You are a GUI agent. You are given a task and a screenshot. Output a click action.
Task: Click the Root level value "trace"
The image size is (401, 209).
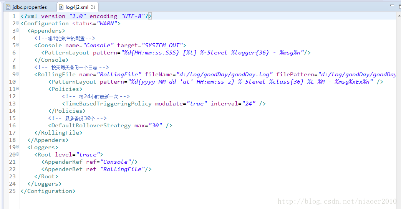pyautogui.click(x=88, y=155)
